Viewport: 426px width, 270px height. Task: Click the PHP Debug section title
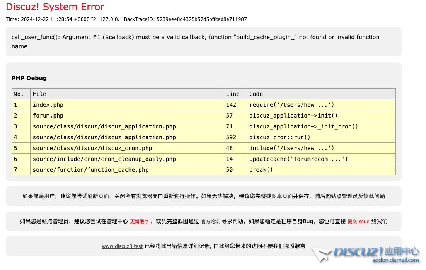tap(29, 78)
